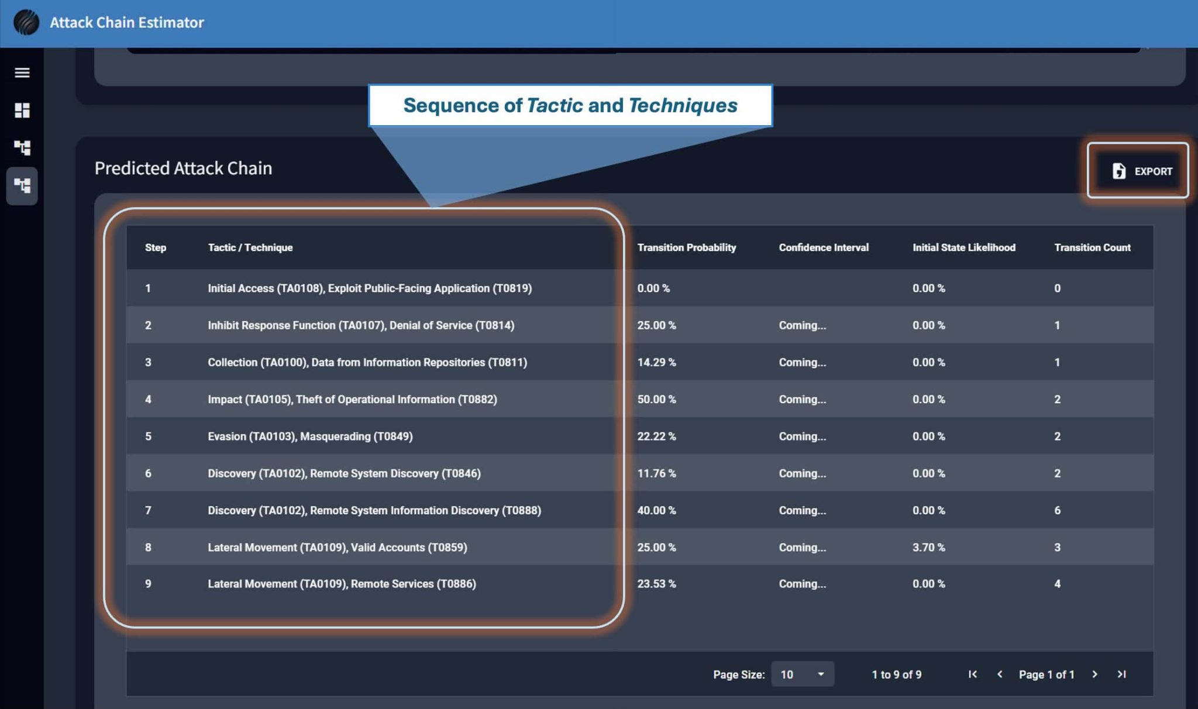Viewport: 1198px width, 709px height.
Task: Select the Inhibit Response Function (TA0107) row
Action: click(x=639, y=325)
